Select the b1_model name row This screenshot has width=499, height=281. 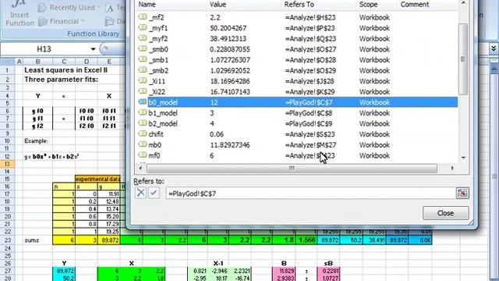click(x=297, y=113)
